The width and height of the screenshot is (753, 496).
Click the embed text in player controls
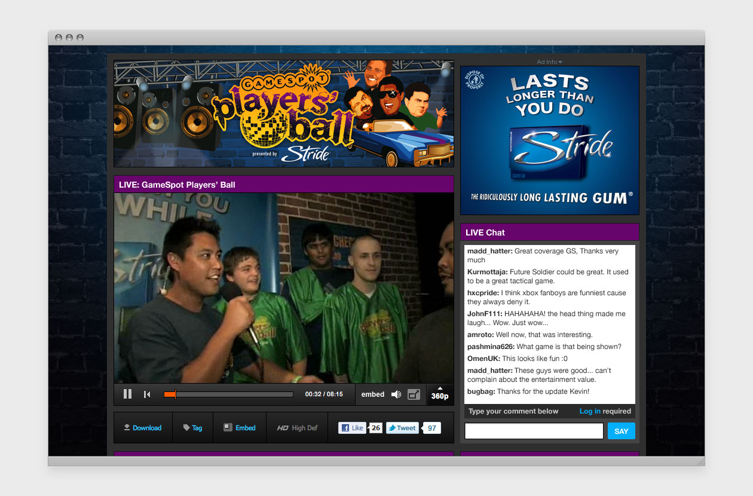click(x=373, y=394)
